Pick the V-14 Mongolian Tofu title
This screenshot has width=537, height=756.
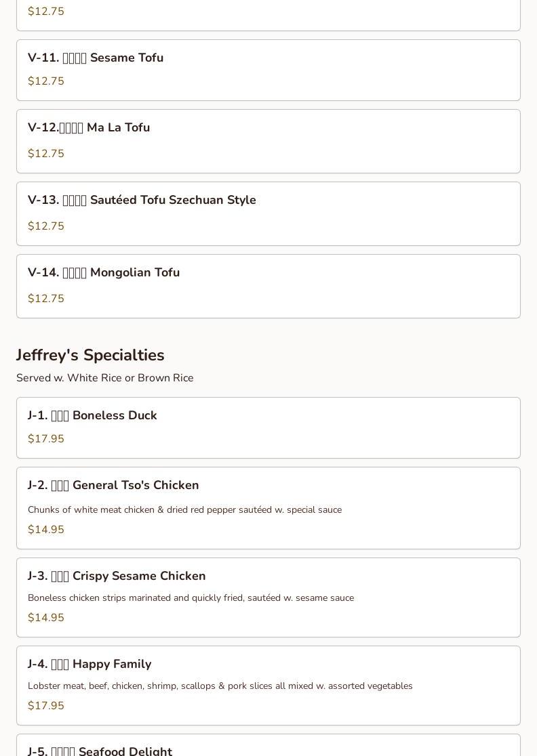pyautogui.click(x=104, y=273)
